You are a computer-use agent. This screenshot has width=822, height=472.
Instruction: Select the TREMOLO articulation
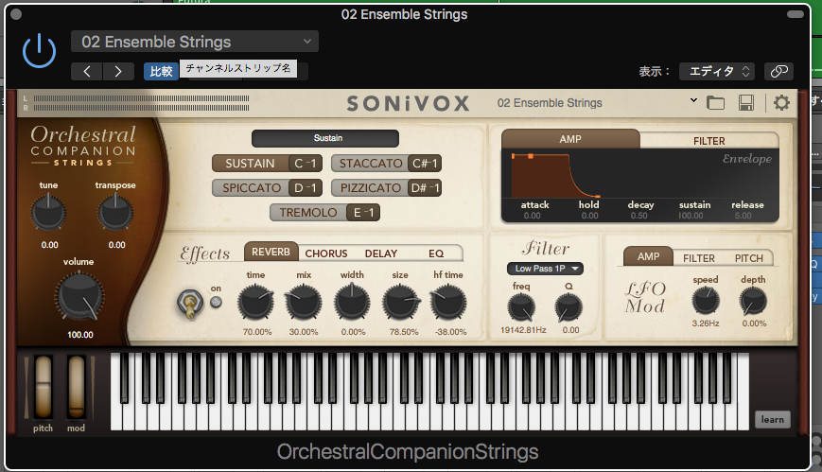[308, 213]
